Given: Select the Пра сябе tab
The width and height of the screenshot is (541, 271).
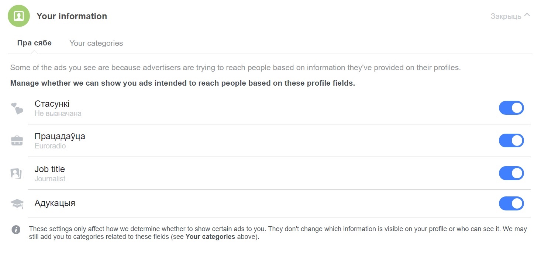Looking at the screenshot, I should pos(34,43).
